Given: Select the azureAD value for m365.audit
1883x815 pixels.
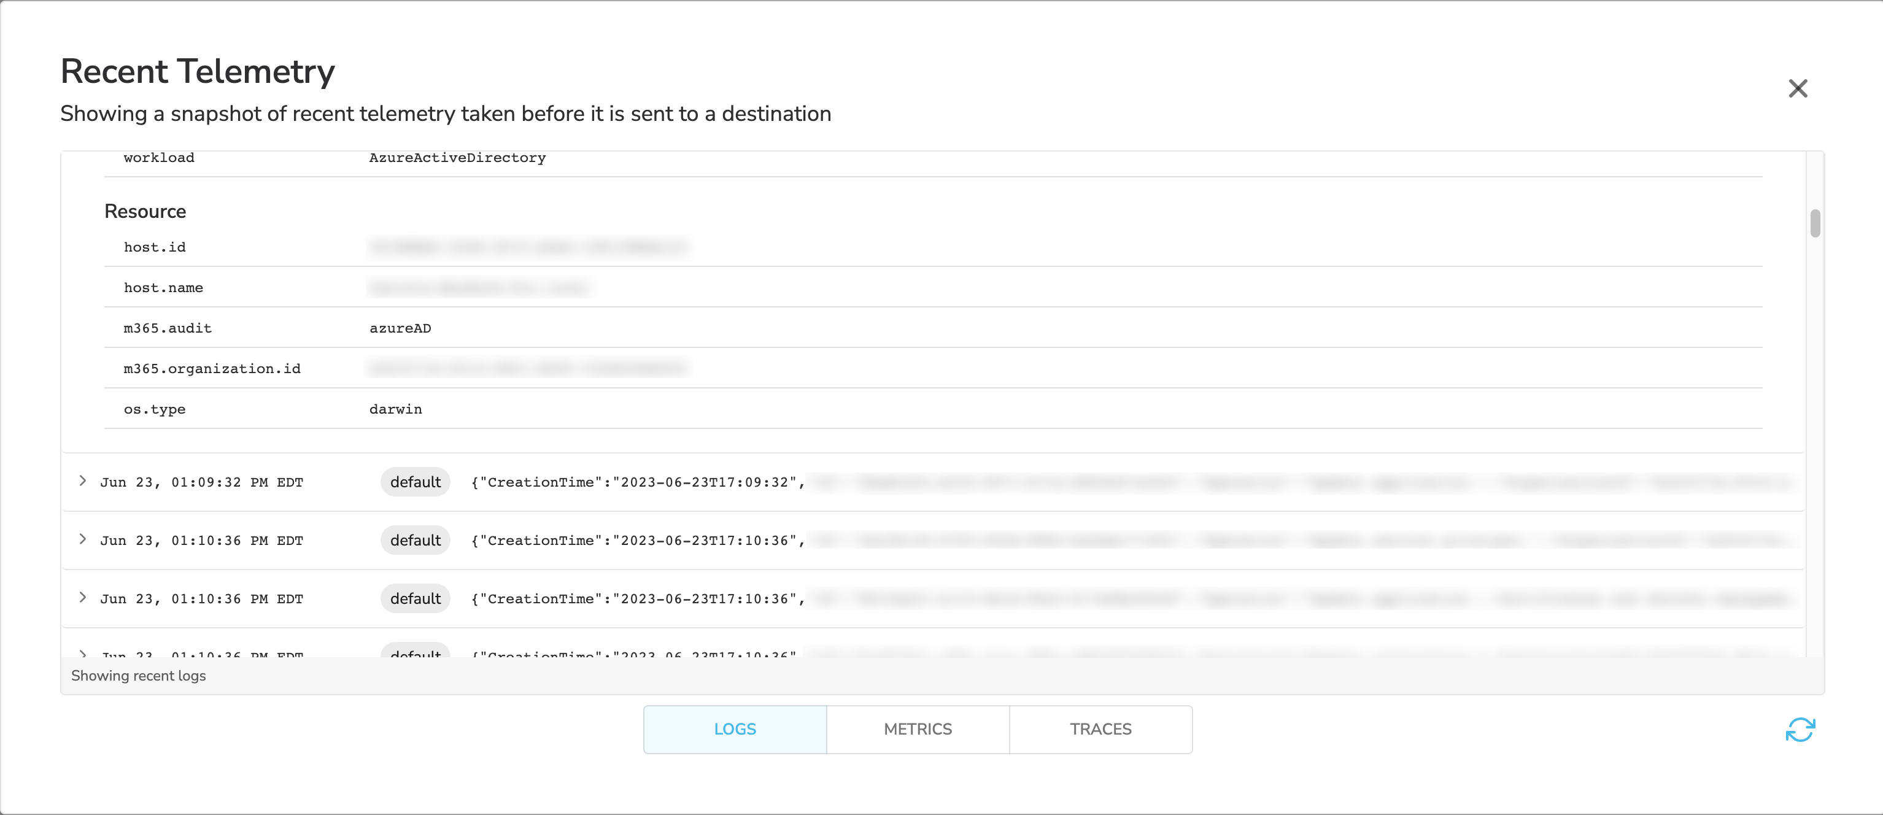Looking at the screenshot, I should pos(400,328).
